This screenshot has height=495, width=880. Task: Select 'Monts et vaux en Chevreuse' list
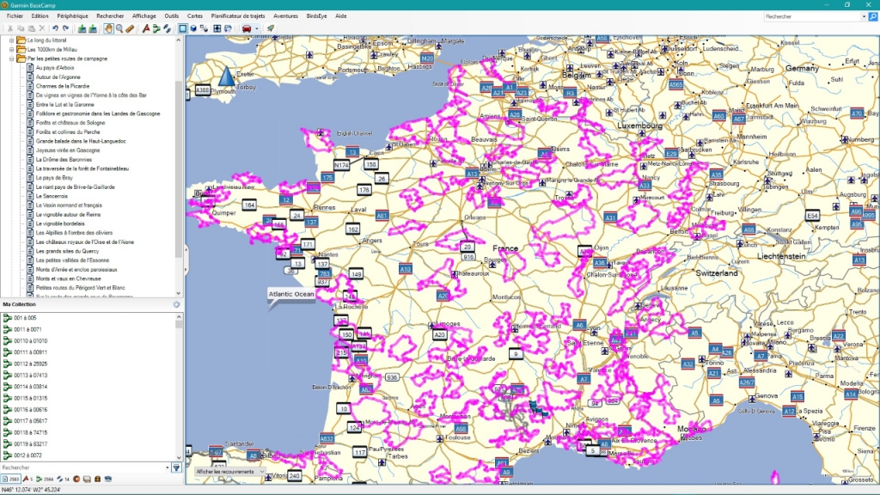pyautogui.click(x=68, y=279)
